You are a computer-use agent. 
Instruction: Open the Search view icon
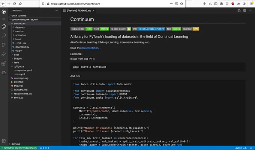4,36
